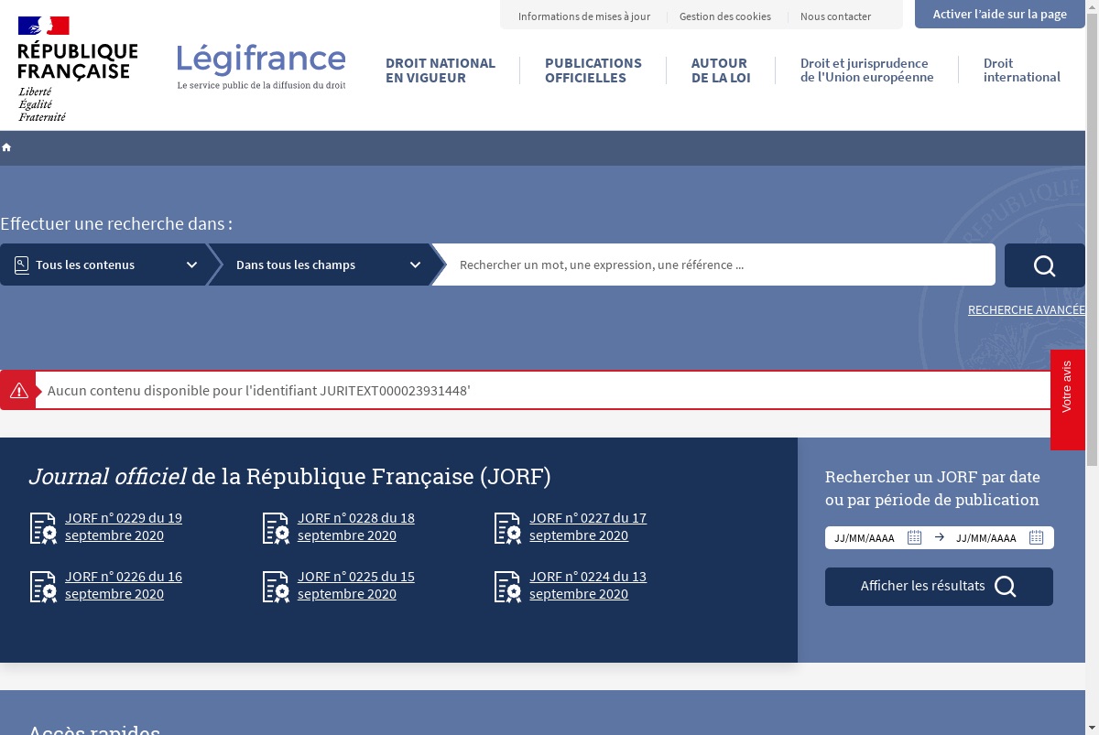Open the Droit international menu
Image resolution: width=1099 pixels, height=735 pixels.
1022,70
